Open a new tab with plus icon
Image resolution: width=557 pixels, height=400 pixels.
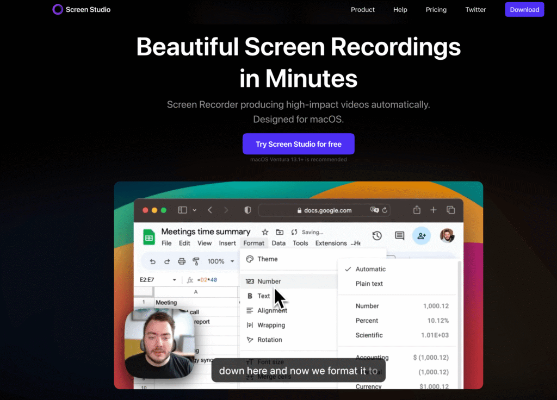pyautogui.click(x=434, y=210)
